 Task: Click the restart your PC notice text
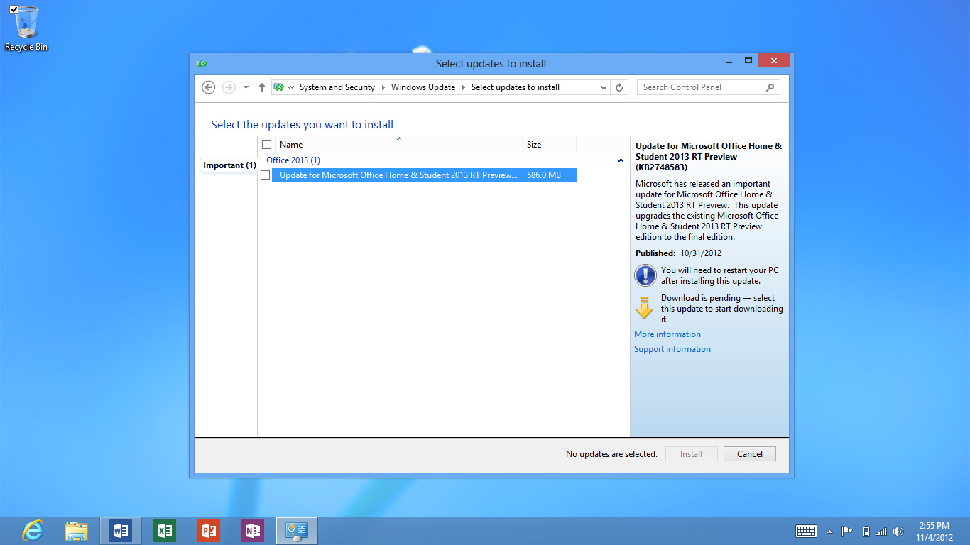coord(720,276)
